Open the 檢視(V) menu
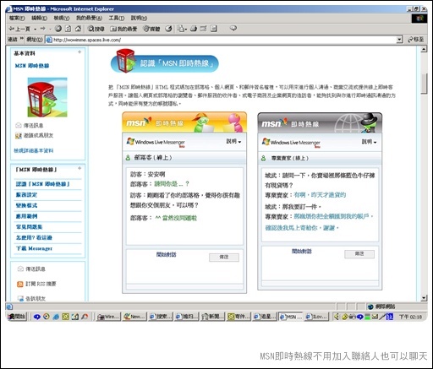The height and width of the screenshot is (369, 433). pos(62,18)
